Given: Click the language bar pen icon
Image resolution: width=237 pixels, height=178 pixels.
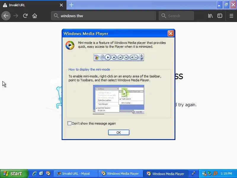Looking at the screenshot, I should click(193, 174).
